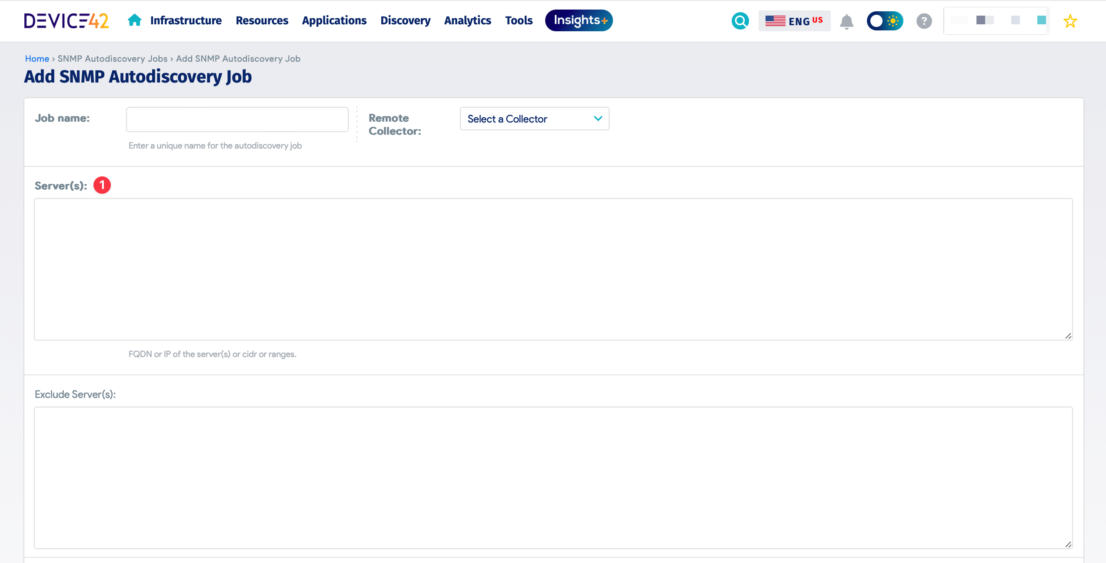The width and height of the screenshot is (1106, 563).
Task: Click the user profile area in header
Action: (996, 20)
